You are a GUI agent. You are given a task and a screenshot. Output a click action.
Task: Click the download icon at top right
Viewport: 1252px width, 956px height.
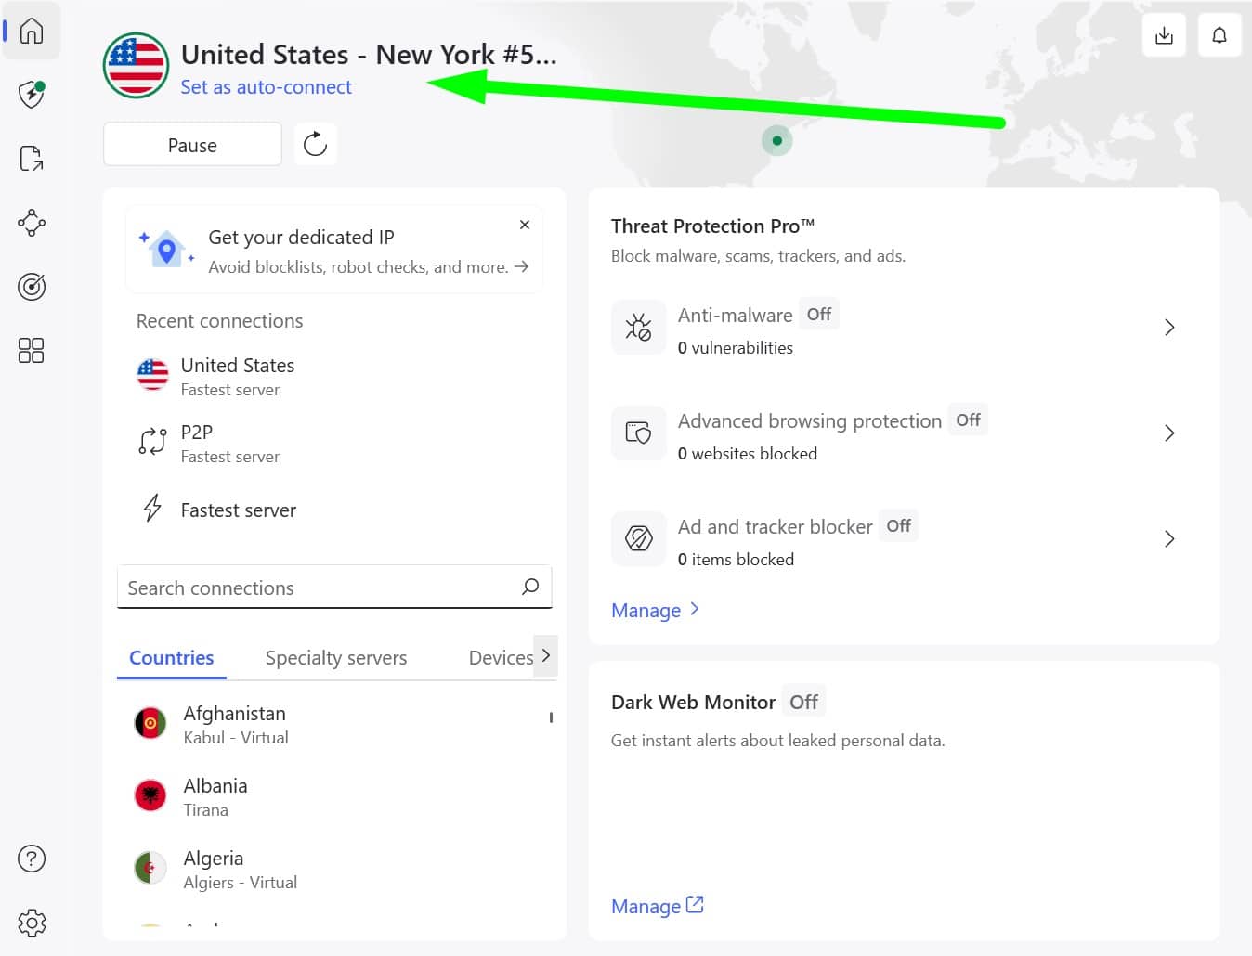click(x=1164, y=35)
